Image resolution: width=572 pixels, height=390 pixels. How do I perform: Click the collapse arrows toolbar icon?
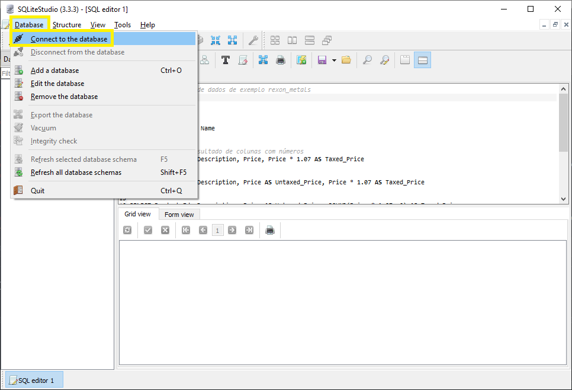click(215, 40)
